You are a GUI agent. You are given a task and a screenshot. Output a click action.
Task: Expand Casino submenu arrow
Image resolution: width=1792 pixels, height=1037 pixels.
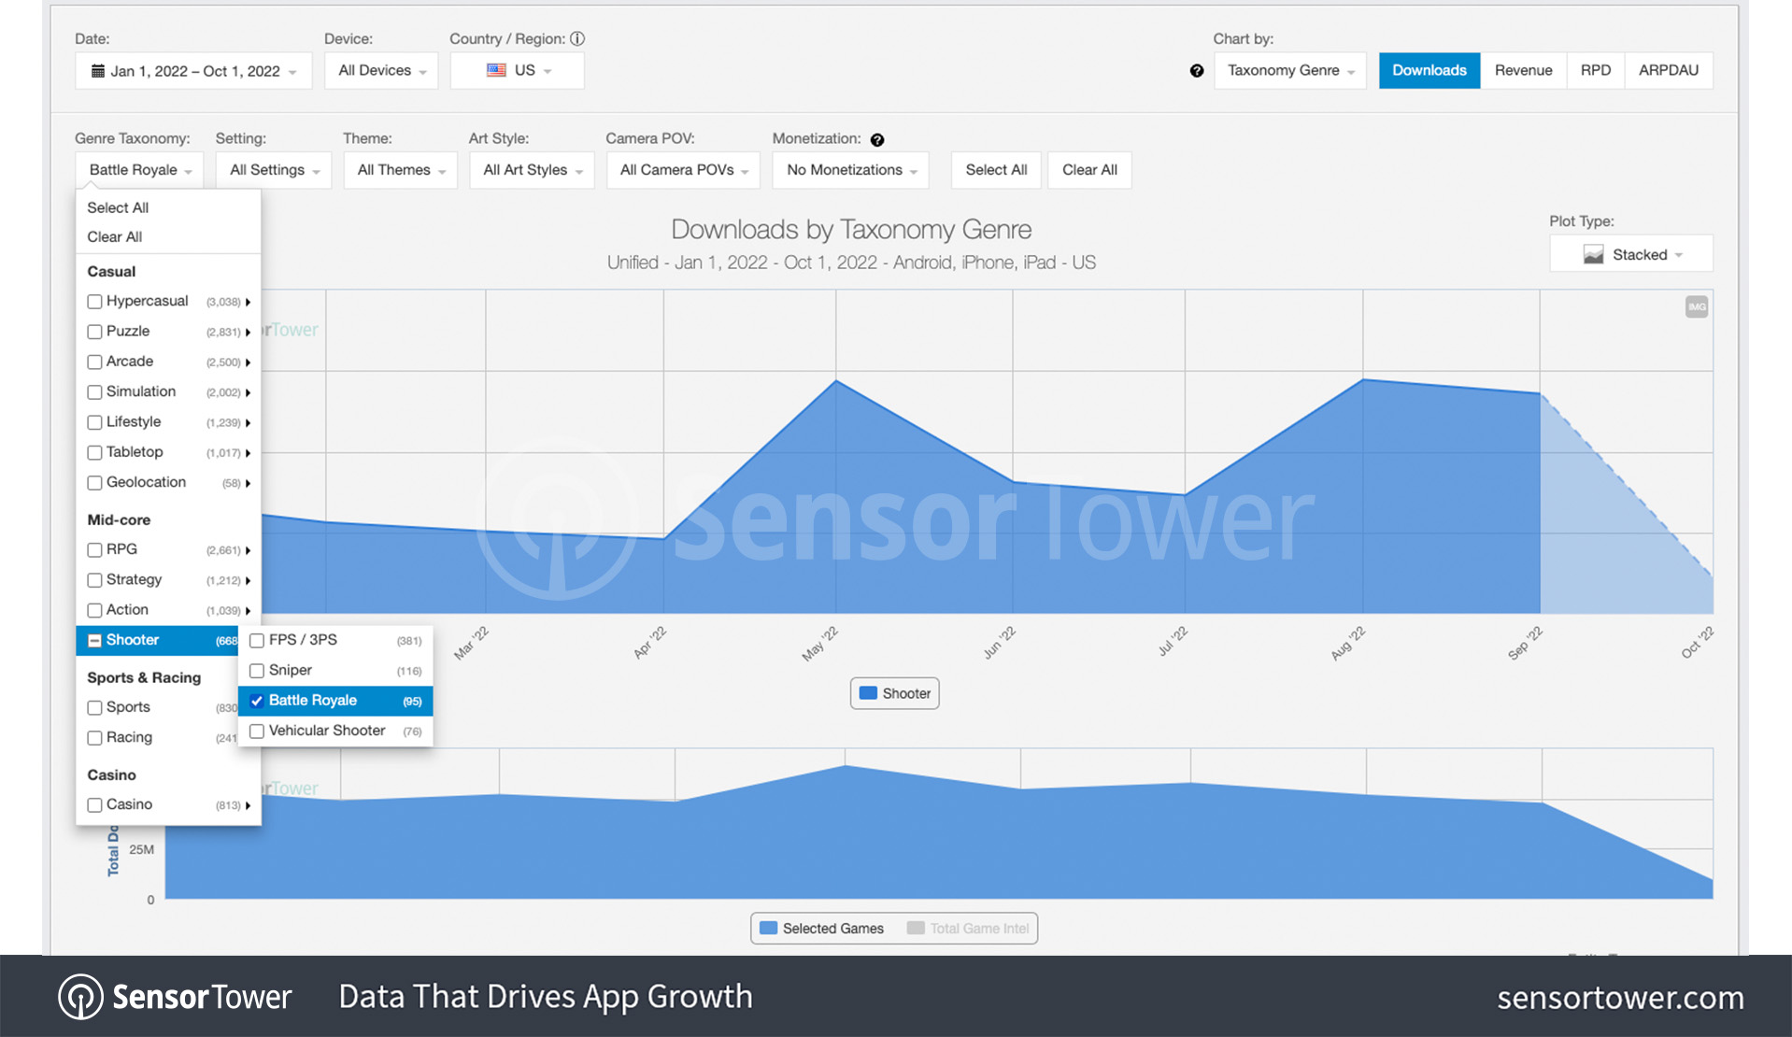248,805
